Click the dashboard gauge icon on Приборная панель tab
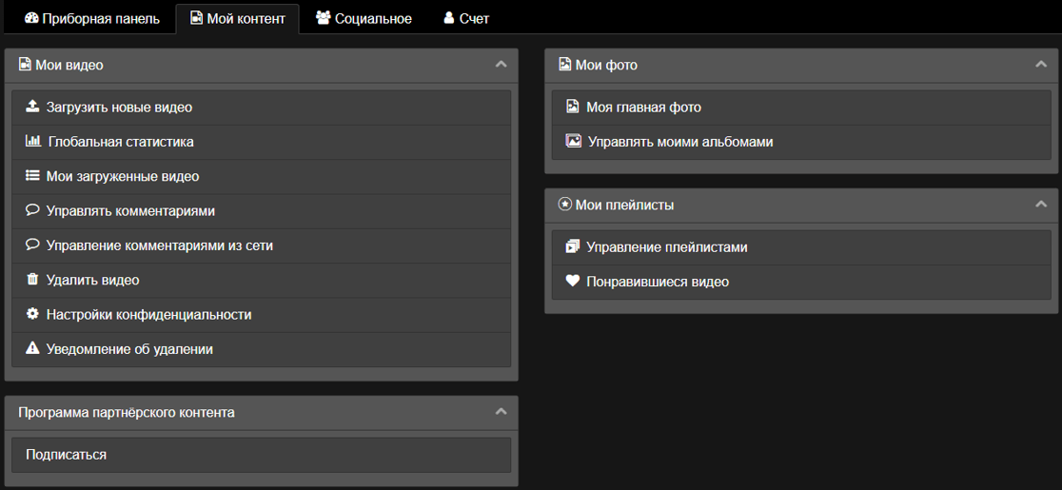Image resolution: width=1062 pixels, height=490 pixels. pyautogui.click(x=31, y=18)
